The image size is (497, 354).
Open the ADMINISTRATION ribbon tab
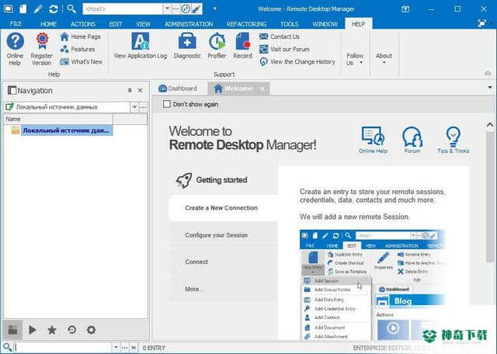[x=189, y=24]
